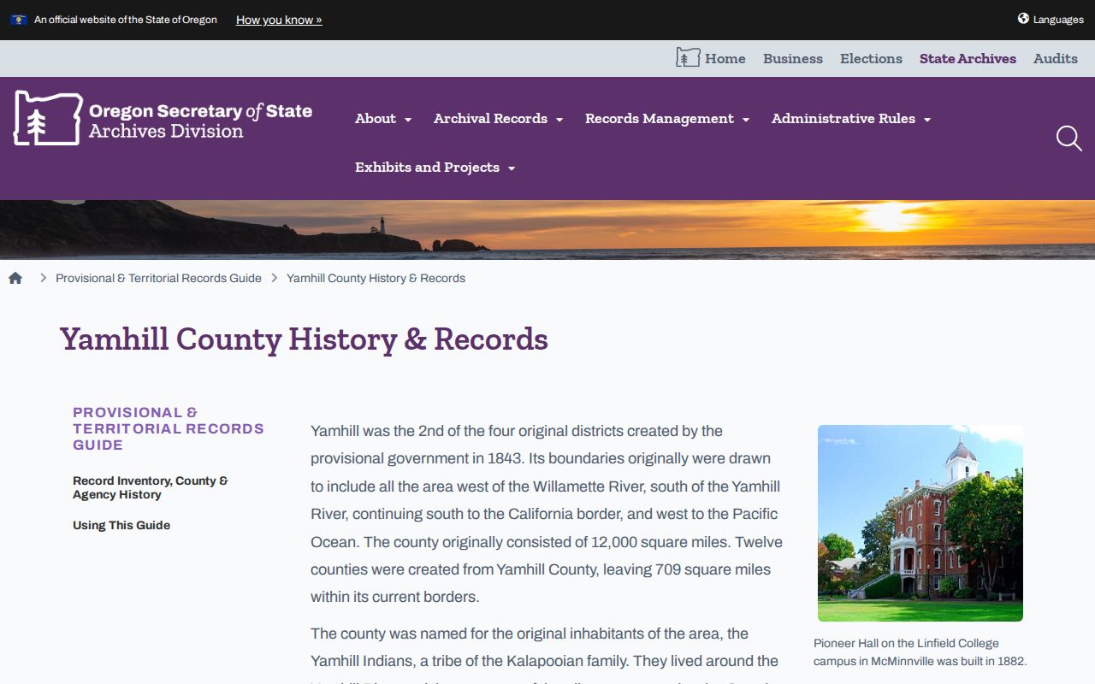Open the Elections section
The image size is (1095, 684).
click(x=871, y=59)
